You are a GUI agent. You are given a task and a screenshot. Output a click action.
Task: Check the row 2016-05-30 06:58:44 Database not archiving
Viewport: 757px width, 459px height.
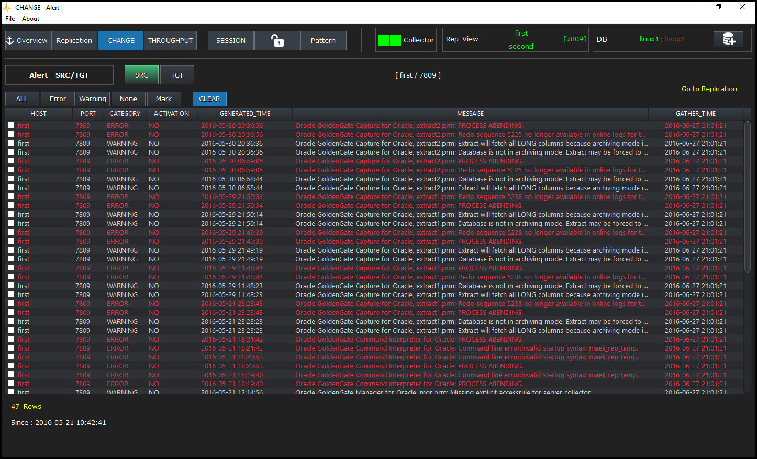pos(12,179)
